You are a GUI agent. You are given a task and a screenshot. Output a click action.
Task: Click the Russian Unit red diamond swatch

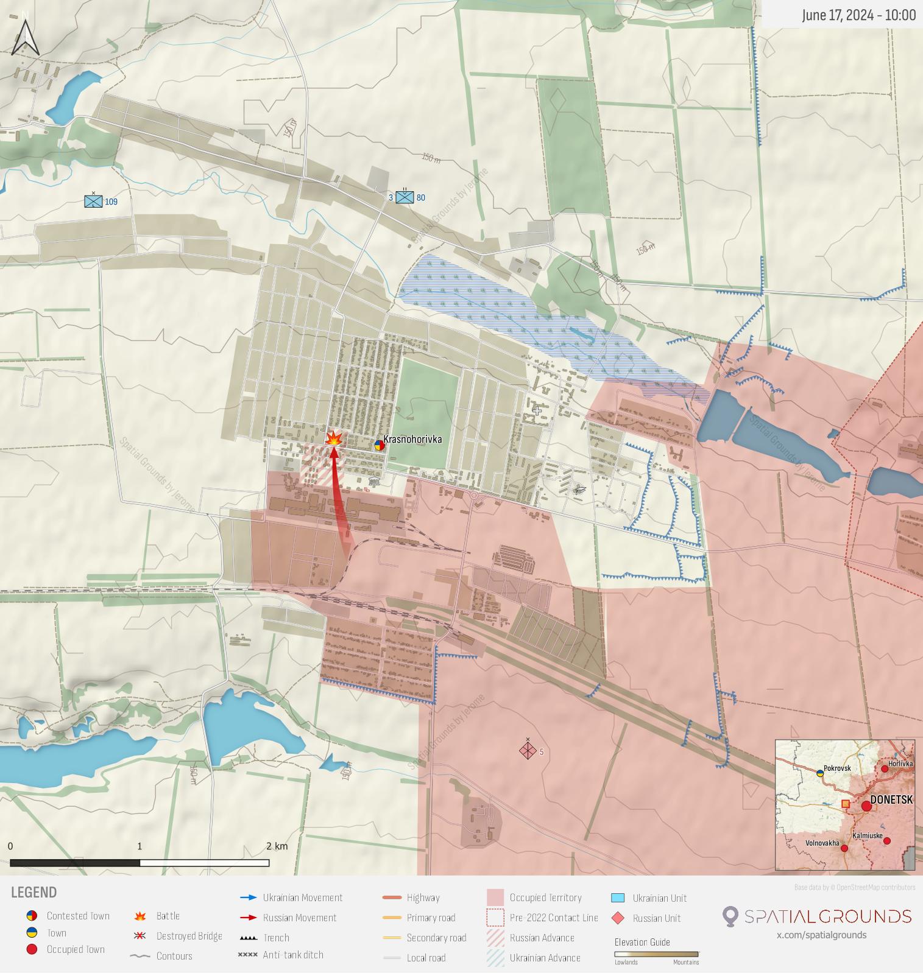coord(618,918)
